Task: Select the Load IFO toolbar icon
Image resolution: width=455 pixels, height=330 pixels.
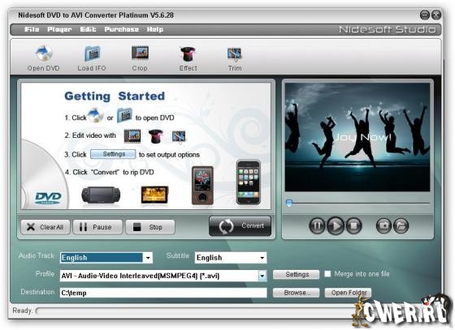Action: (92, 58)
